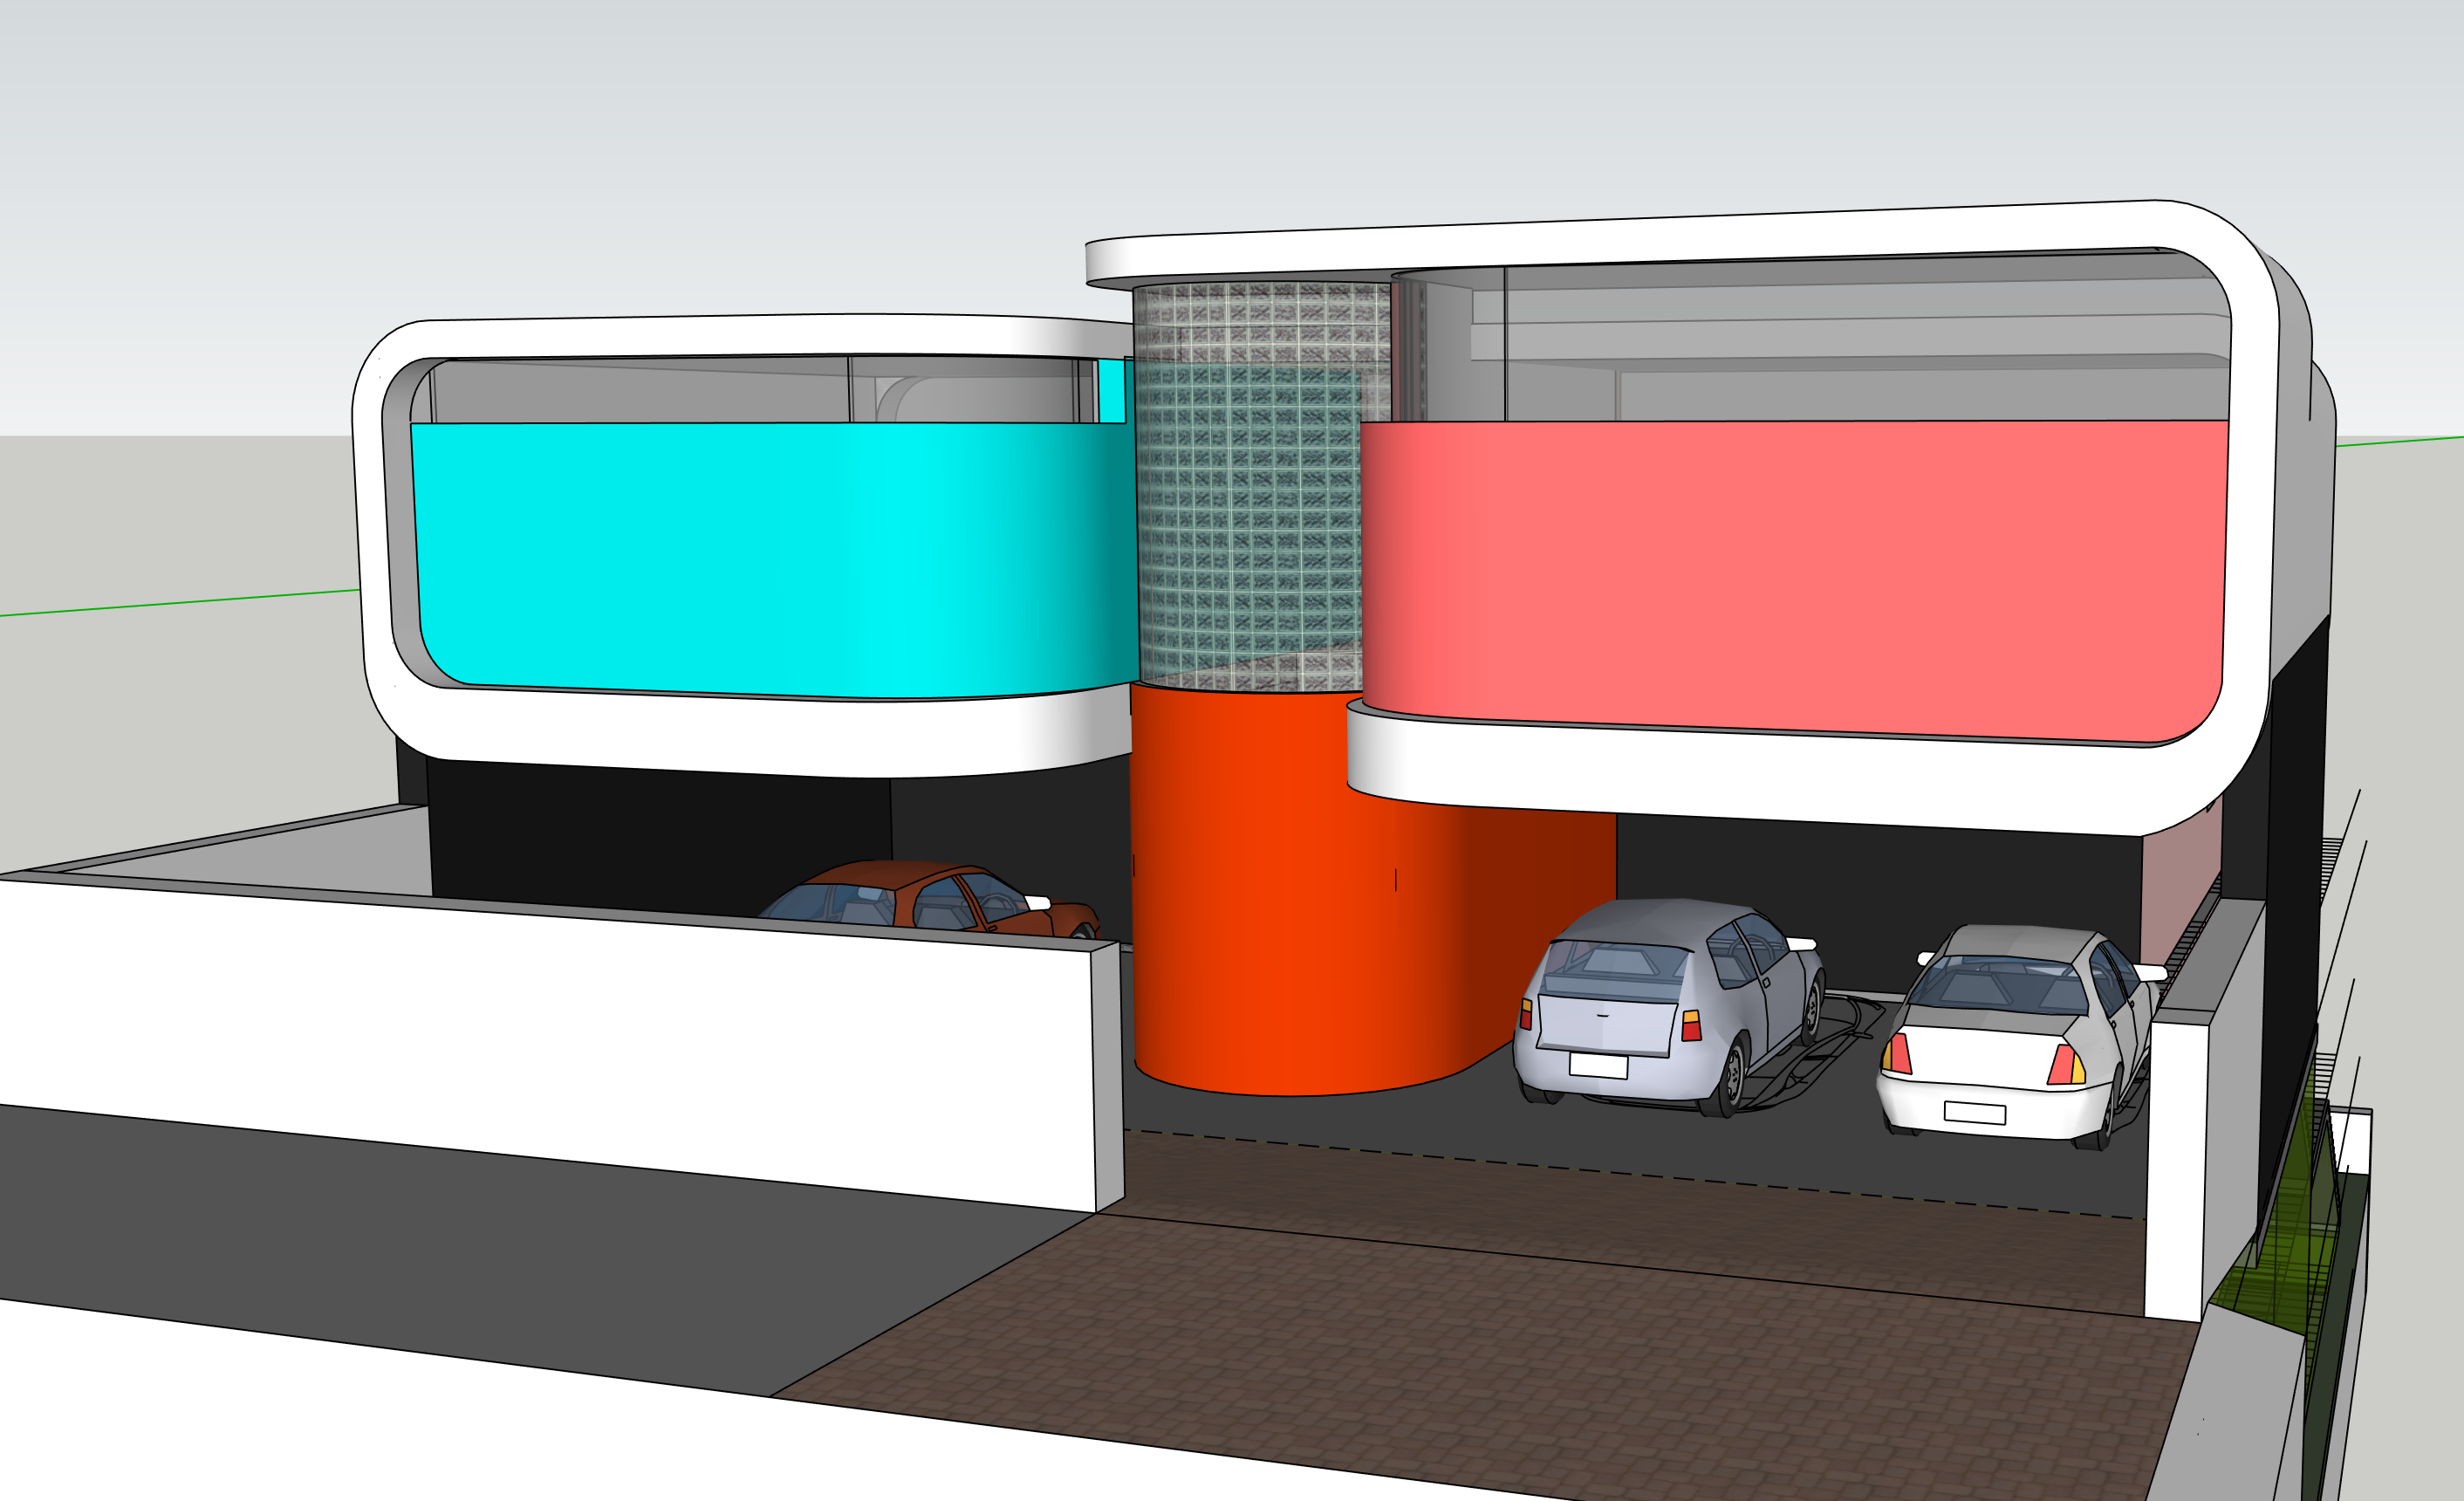Select the cyan curved wall panel
The width and height of the screenshot is (2464, 1501).
pyautogui.click(x=775, y=560)
